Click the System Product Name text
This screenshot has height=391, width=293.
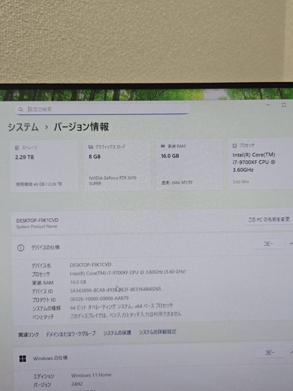coord(37,226)
